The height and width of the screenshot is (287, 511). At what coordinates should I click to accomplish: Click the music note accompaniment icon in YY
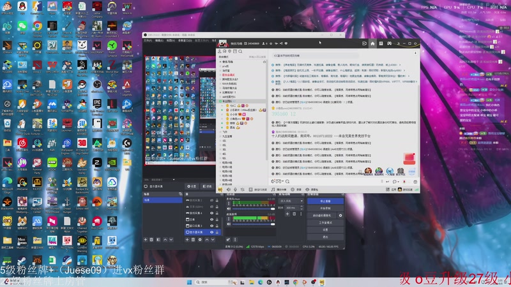pos(273,189)
